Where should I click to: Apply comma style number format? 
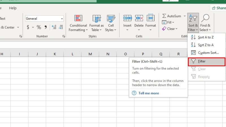point(45,27)
